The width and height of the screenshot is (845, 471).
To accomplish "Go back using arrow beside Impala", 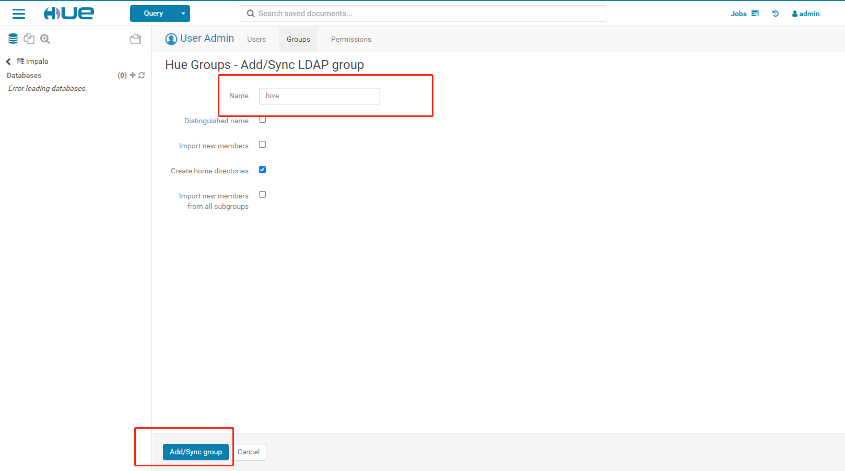I will click(8, 62).
